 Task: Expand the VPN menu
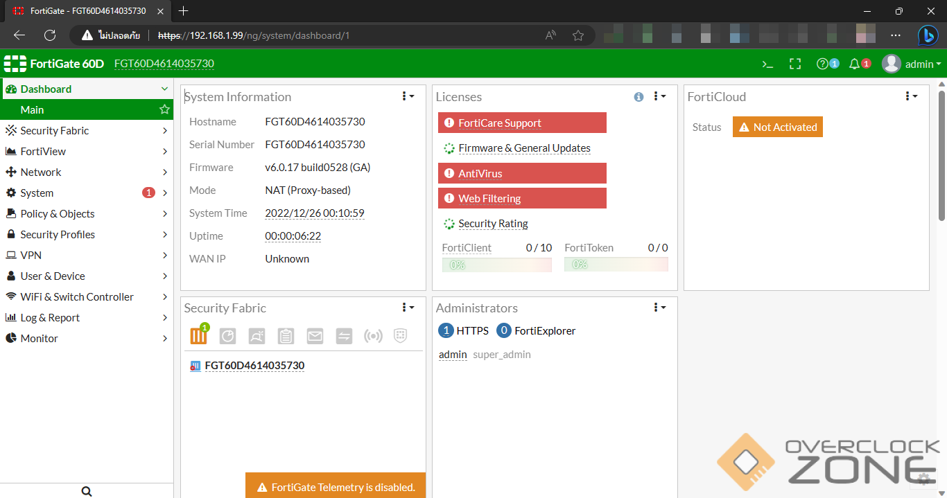(165, 255)
